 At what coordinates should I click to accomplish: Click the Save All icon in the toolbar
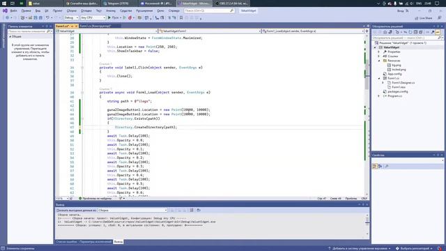pos(40,17)
